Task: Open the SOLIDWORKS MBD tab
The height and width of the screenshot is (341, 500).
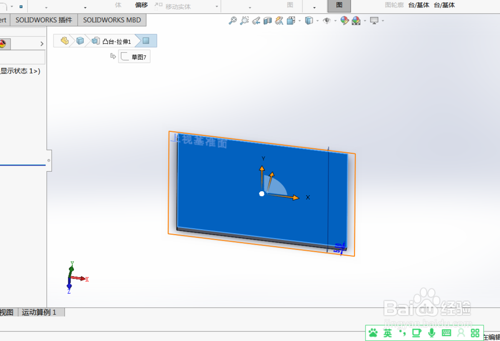Action: pos(112,20)
